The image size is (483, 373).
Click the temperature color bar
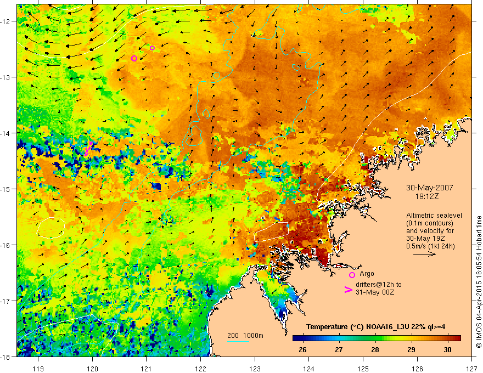(377, 338)
